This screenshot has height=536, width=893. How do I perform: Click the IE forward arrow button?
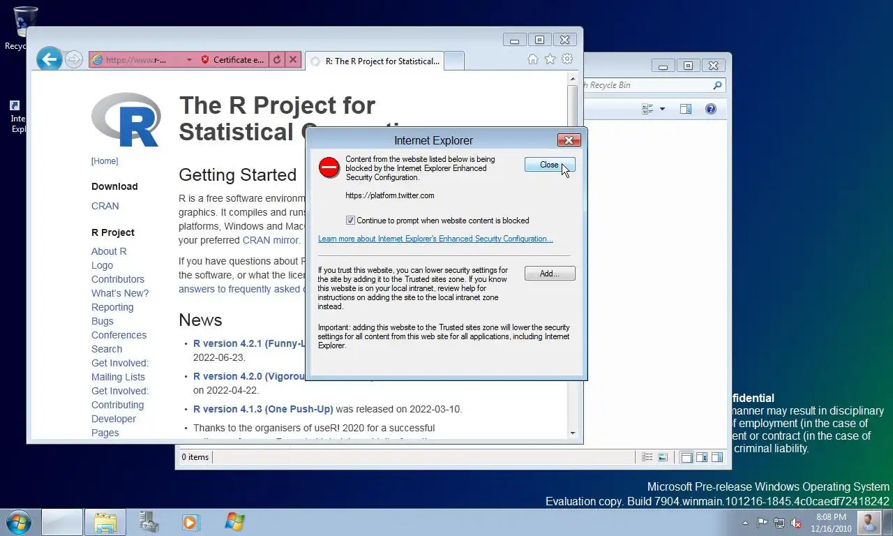(x=73, y=59)
